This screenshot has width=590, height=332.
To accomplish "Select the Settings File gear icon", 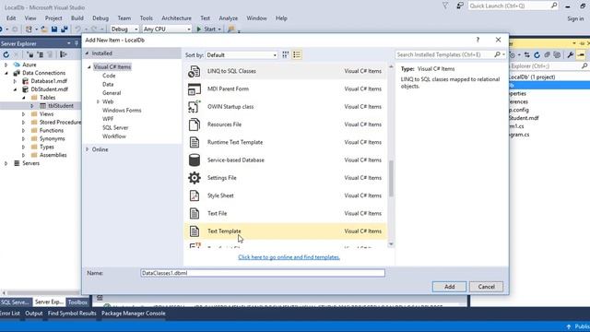I will (x=195, y=178).
